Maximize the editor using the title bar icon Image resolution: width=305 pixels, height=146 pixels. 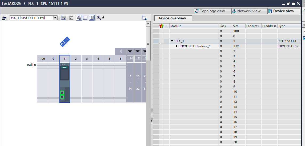294,3
